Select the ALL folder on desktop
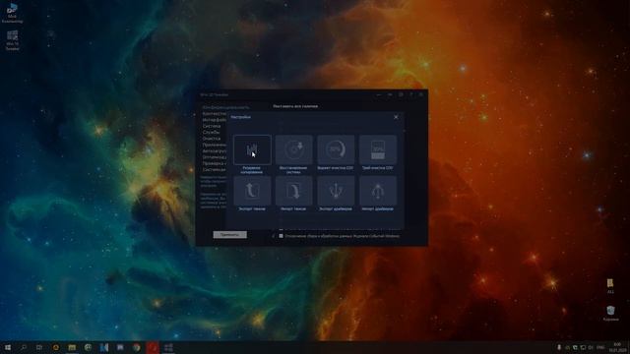 [x=610, y=286]
